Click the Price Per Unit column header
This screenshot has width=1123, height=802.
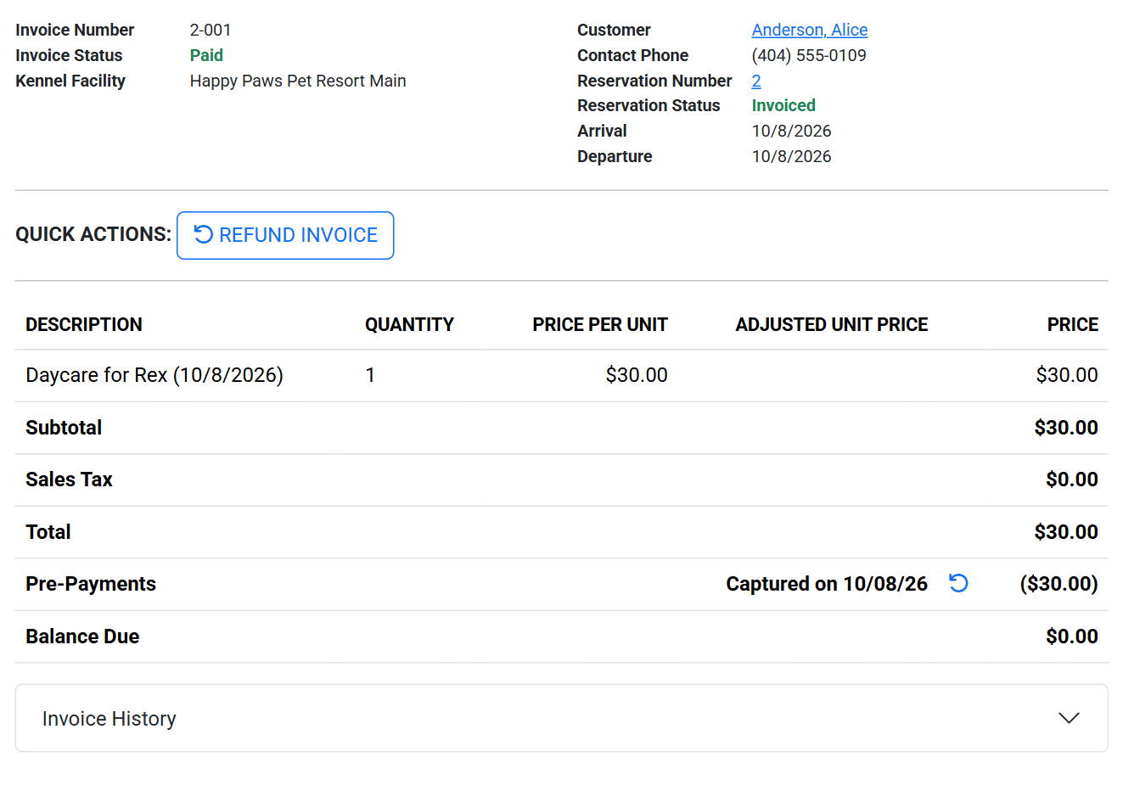(600, 324)
